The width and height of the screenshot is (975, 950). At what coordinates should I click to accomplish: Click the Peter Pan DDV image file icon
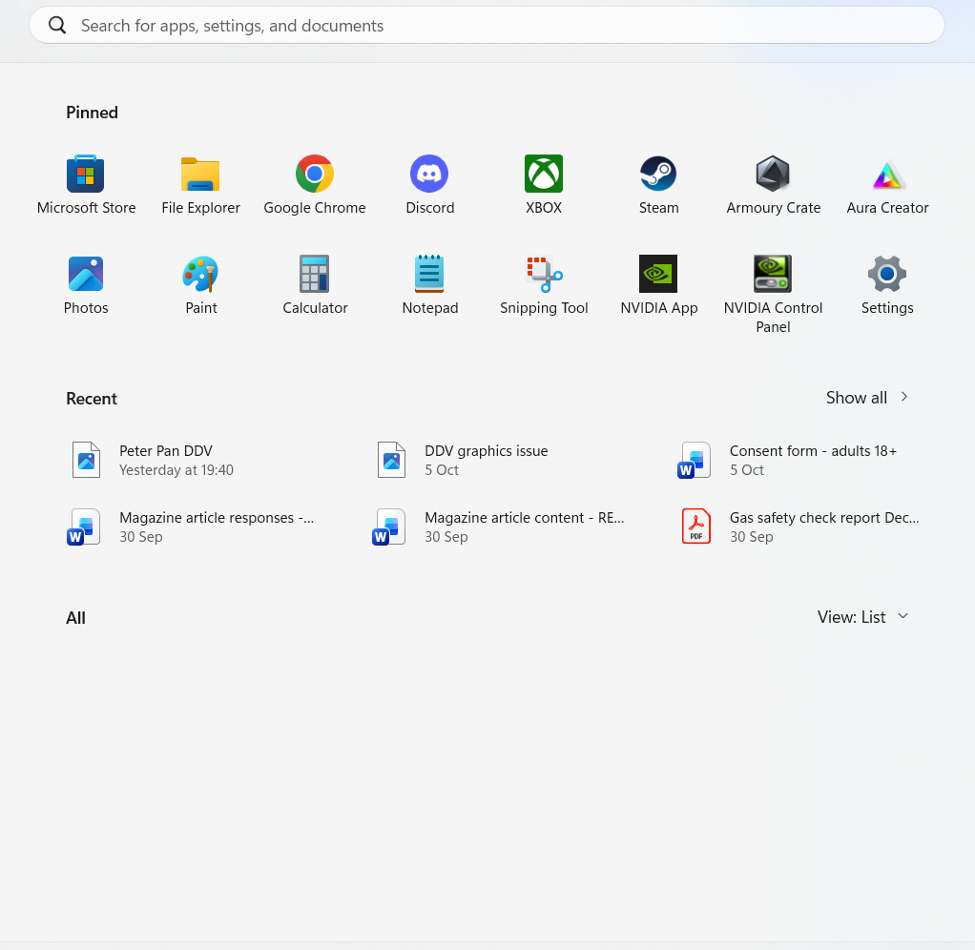coord(86,460)
